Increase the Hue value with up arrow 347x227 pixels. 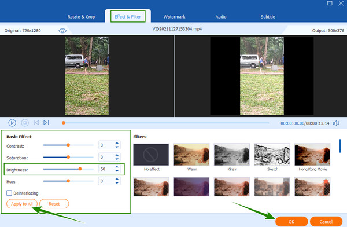tap(117, 179)
